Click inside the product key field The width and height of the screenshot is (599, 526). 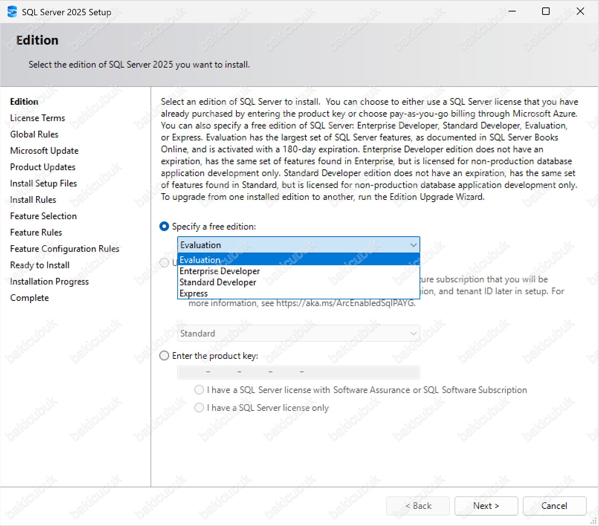tap(298, 372)
